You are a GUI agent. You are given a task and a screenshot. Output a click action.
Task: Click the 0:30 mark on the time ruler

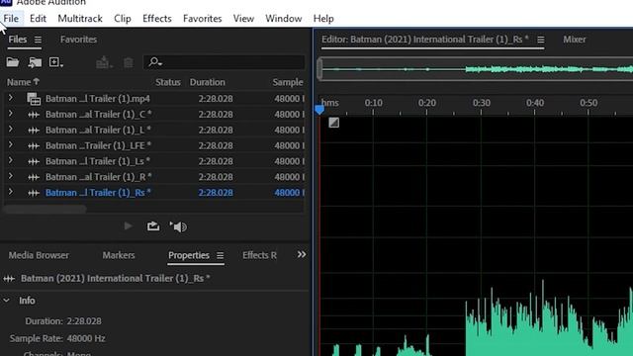tap(482, 103)
